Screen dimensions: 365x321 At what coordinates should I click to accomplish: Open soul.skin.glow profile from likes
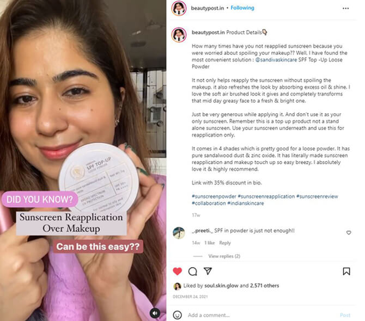(221, 286)
